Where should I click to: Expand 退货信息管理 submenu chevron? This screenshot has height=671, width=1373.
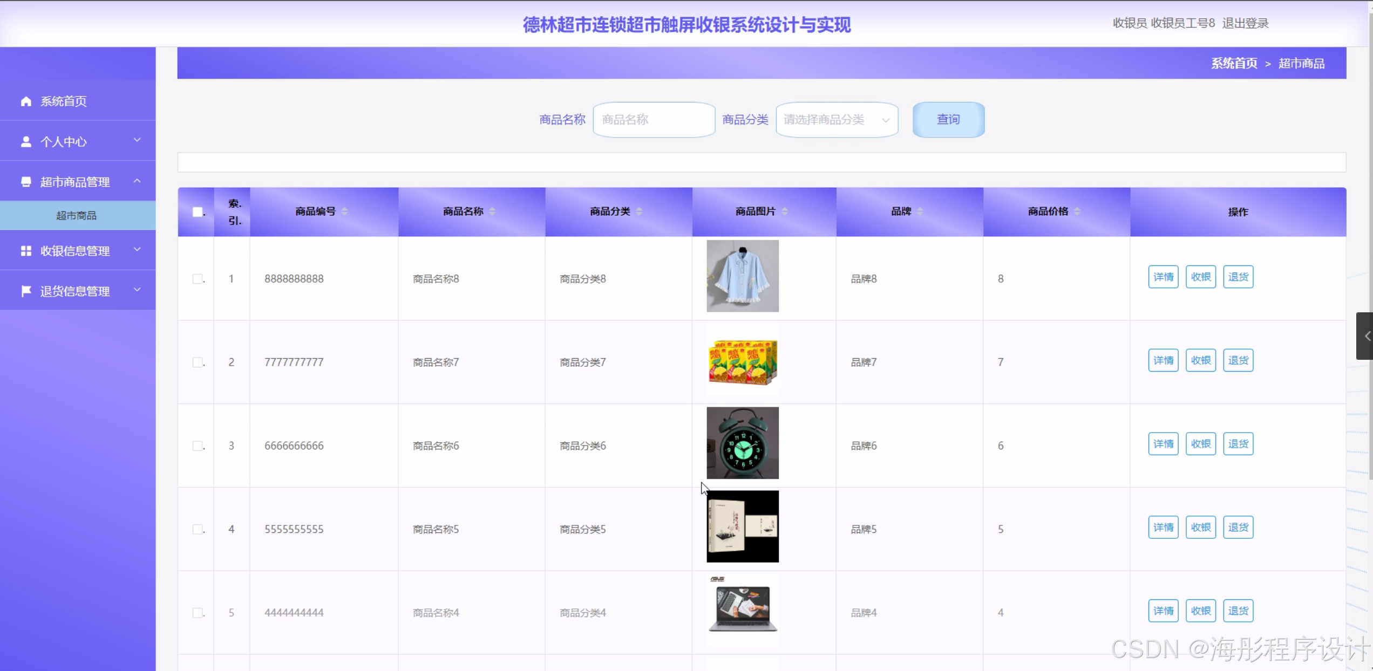pyautogui.click(x=137, y=290)
